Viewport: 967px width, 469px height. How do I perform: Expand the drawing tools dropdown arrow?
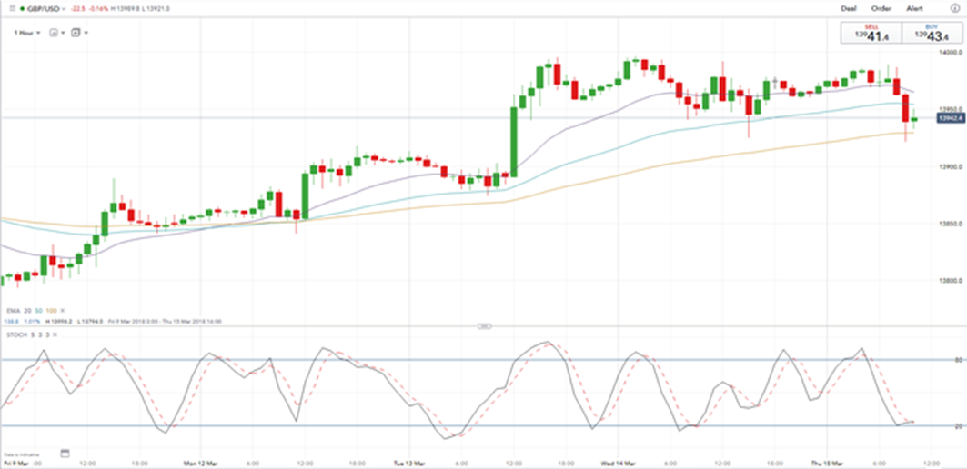point(86,33)
